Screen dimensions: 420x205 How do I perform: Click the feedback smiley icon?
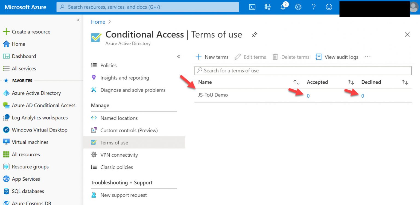(329, 7)
